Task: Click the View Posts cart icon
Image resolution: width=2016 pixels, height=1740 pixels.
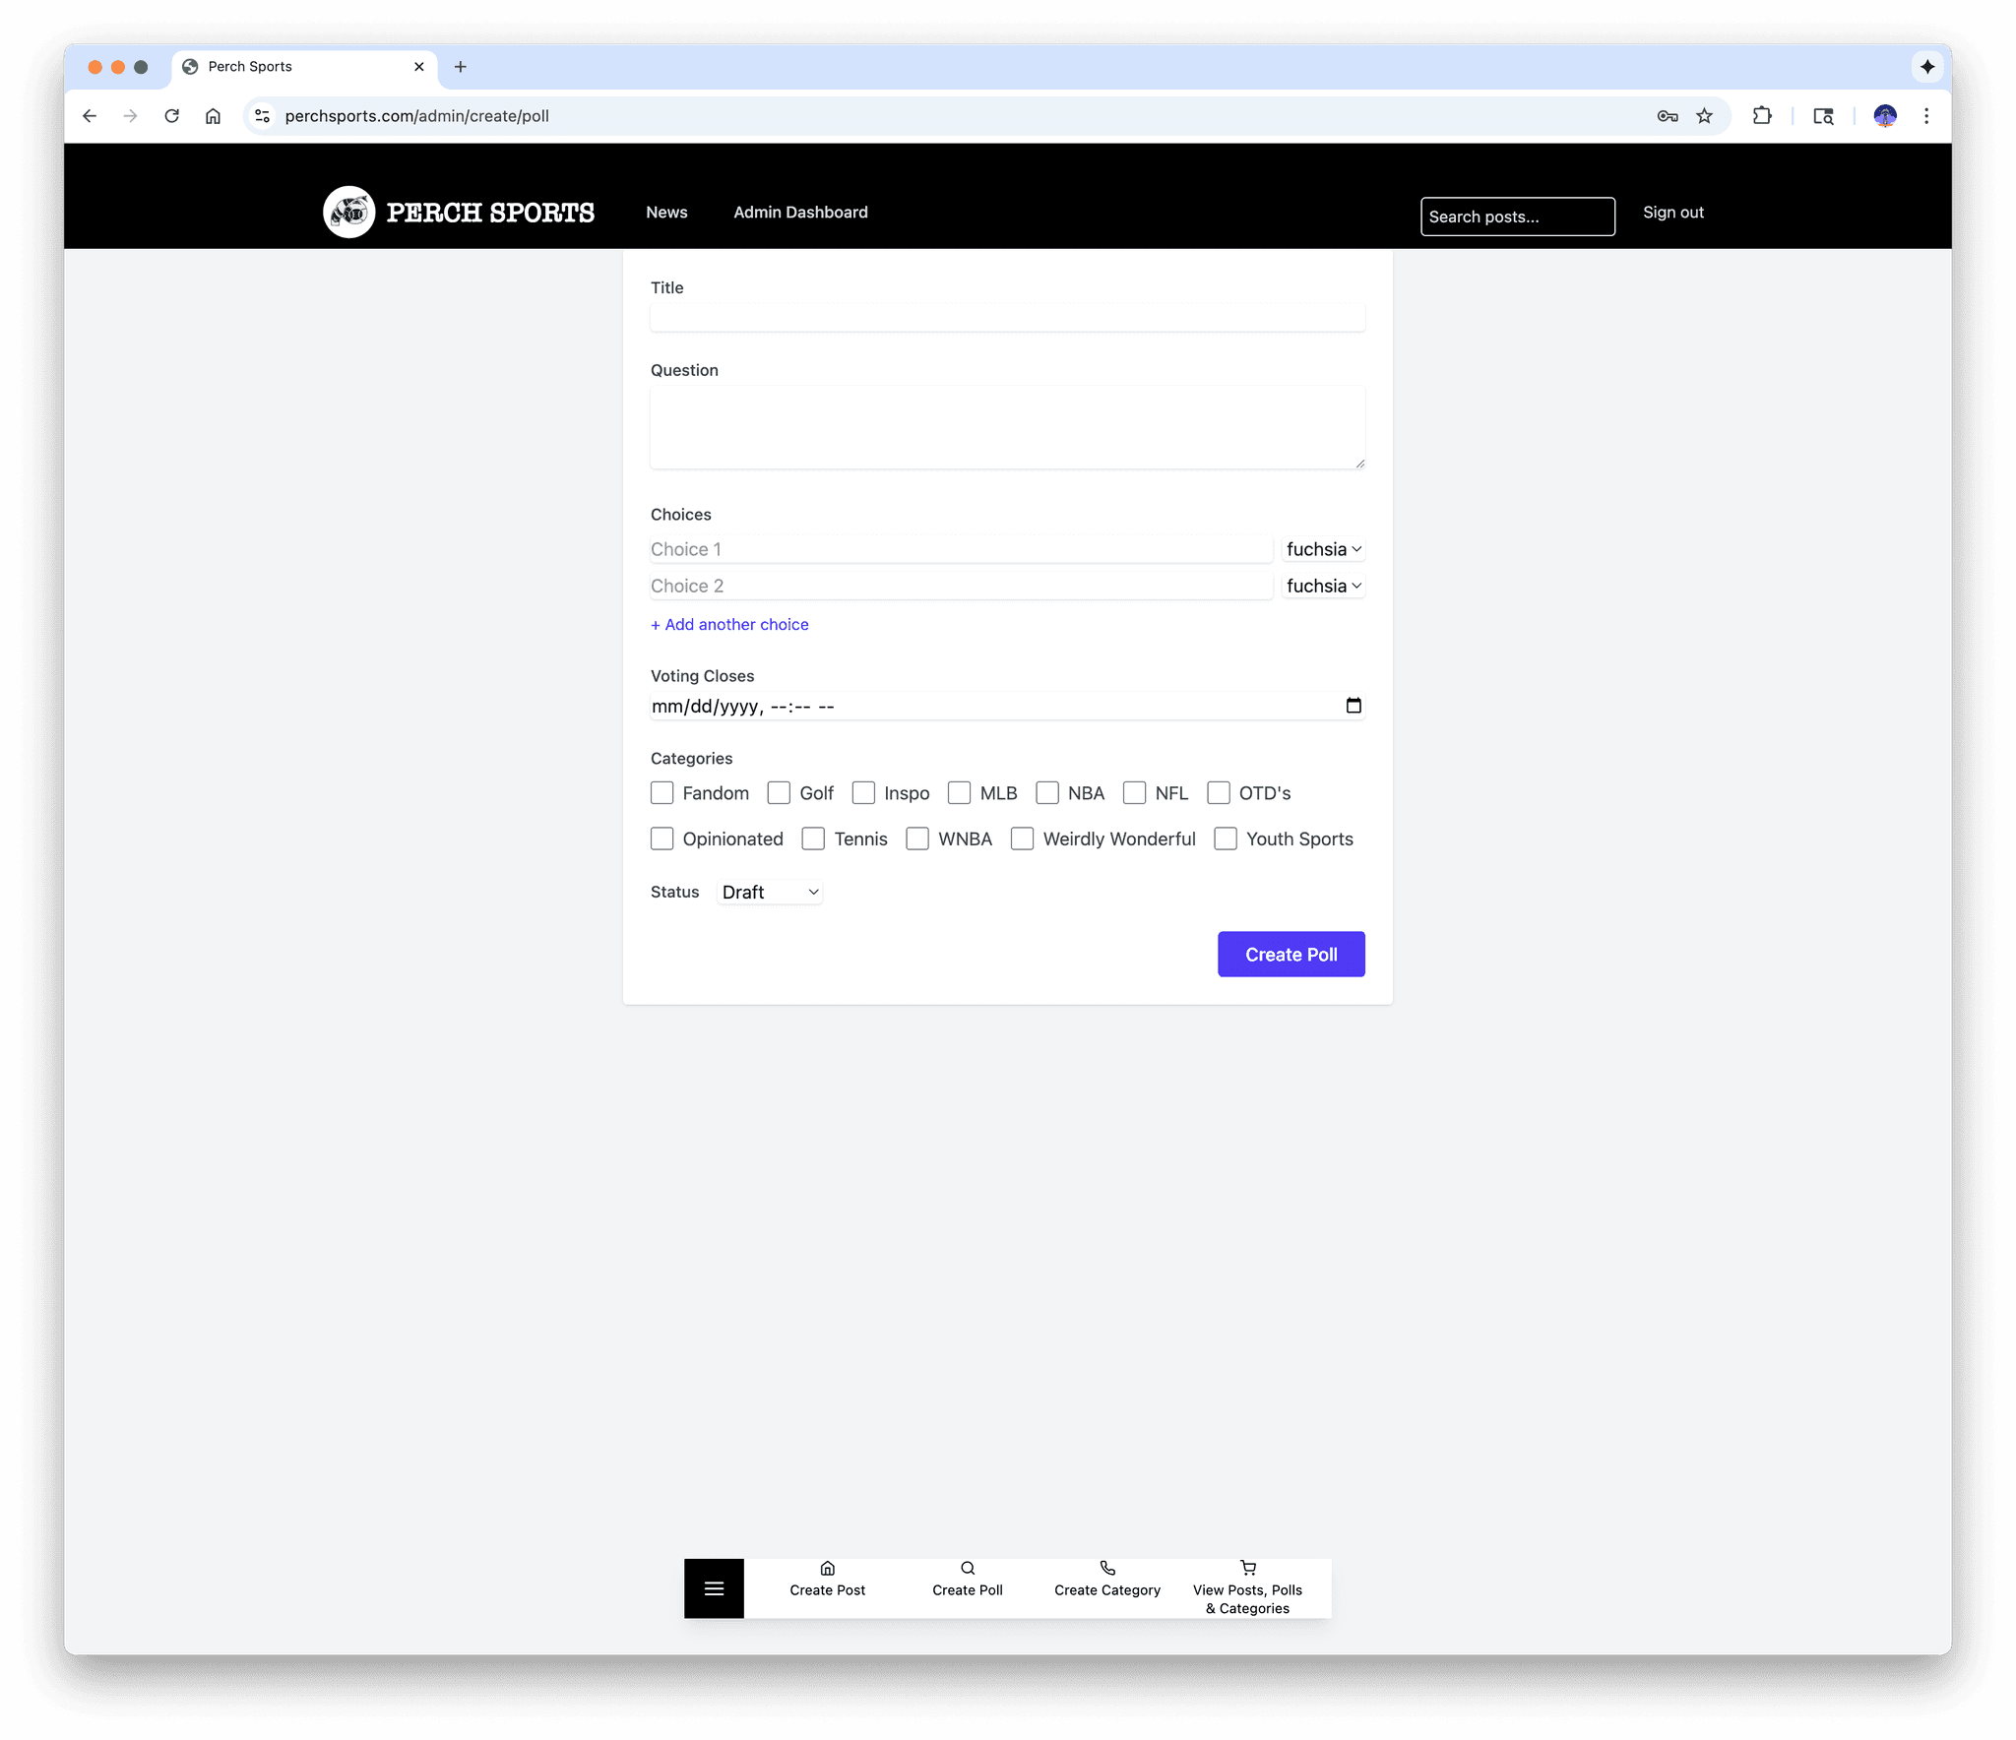Action: (x=1247, y=1568)
